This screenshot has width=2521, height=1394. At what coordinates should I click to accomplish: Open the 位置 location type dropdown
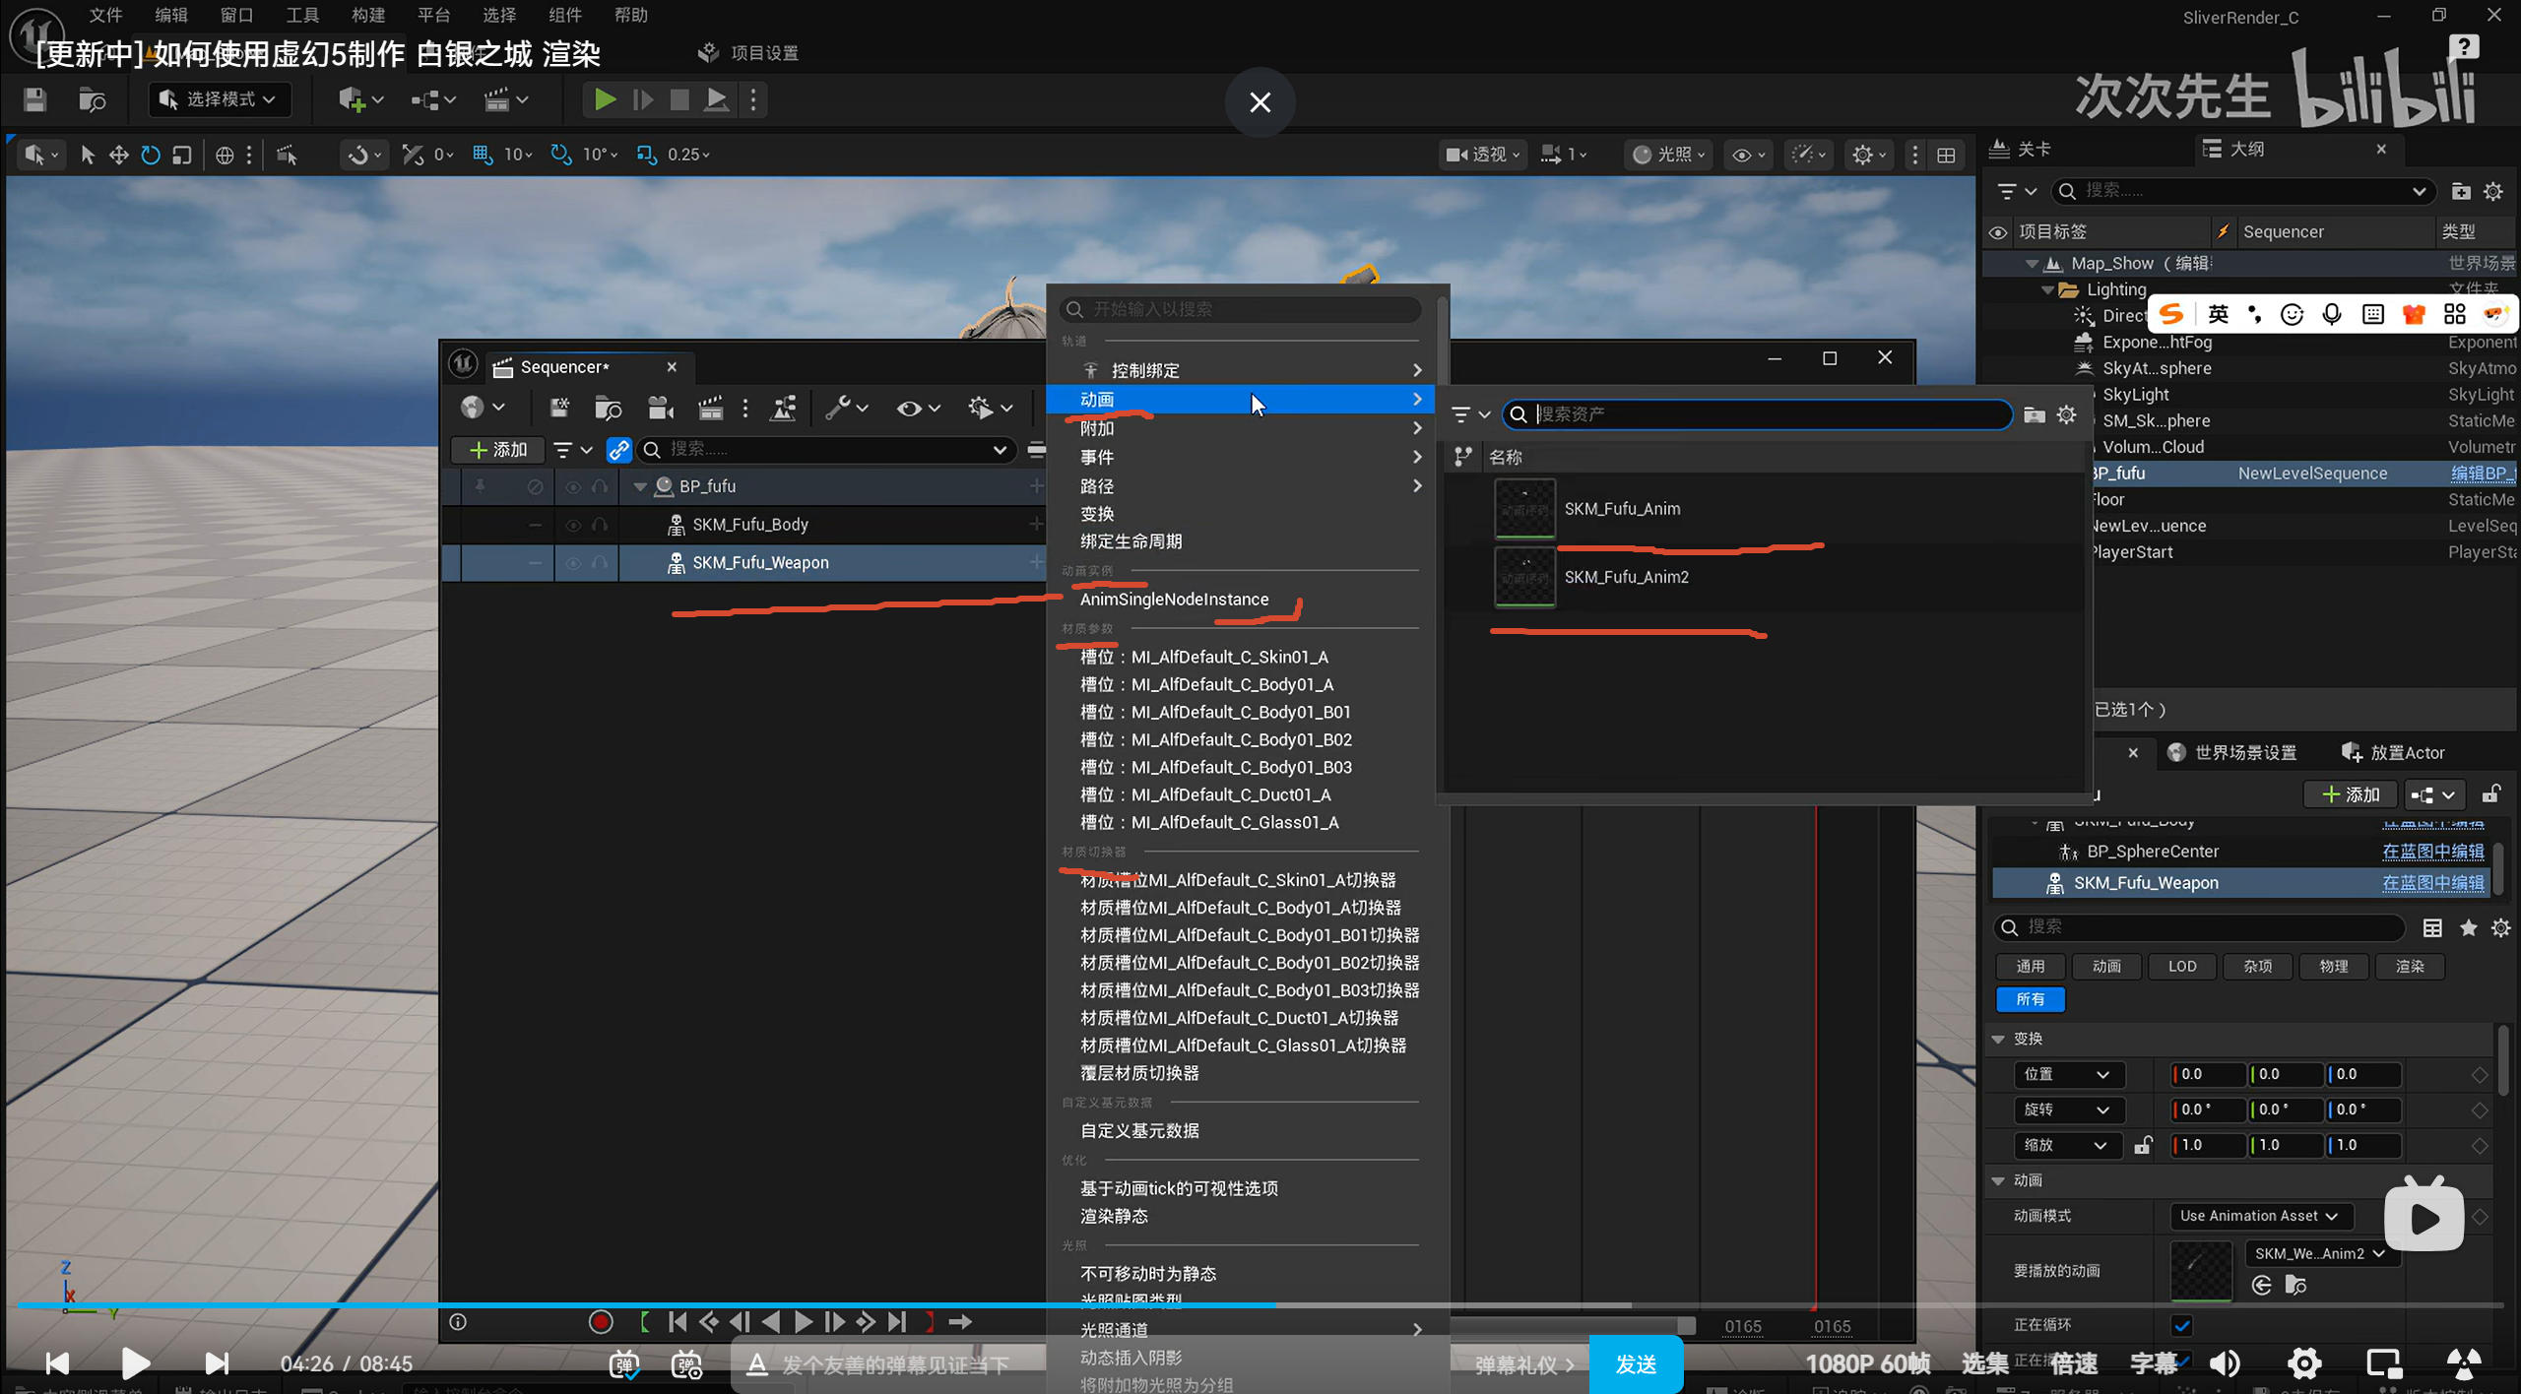2067,1074
